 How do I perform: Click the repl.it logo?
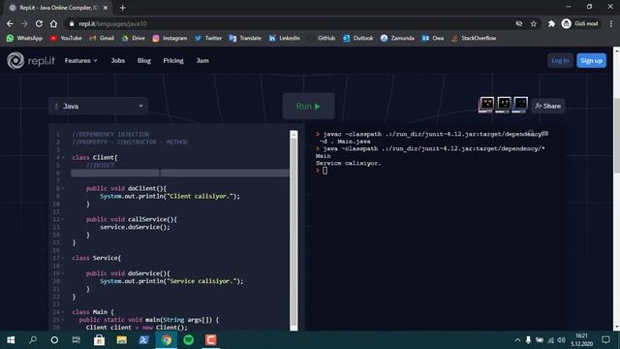point(31,60)
